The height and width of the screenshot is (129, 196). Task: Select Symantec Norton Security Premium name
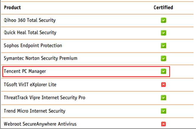pos(40,58)
